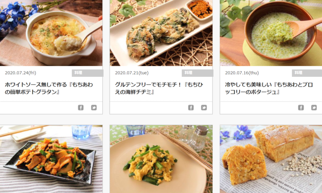
Task: Tweet the seafood chijimi recipe via Twitter icon
Action: 204,107
